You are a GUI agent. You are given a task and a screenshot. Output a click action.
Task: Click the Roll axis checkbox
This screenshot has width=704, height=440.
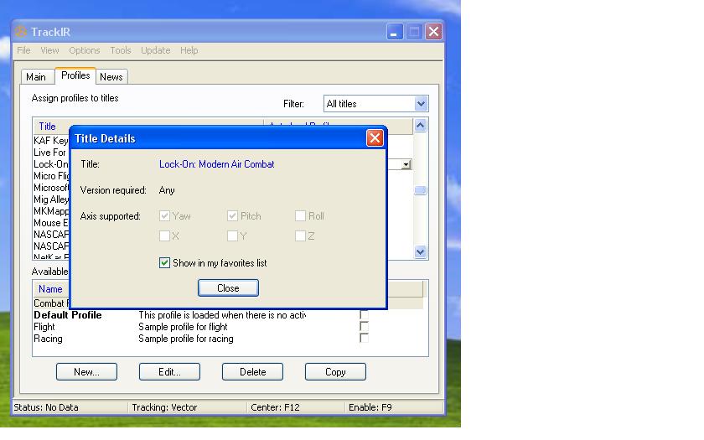300,216
